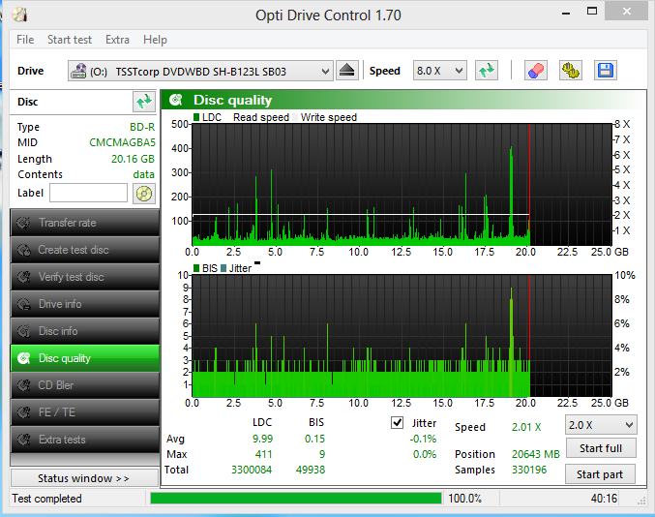Open the Extra tests panel

click(x=85, y=440)
